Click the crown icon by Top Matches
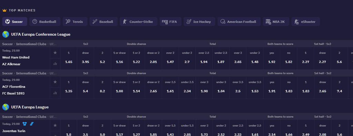This screenshot has width=353, height=136. 4,10
